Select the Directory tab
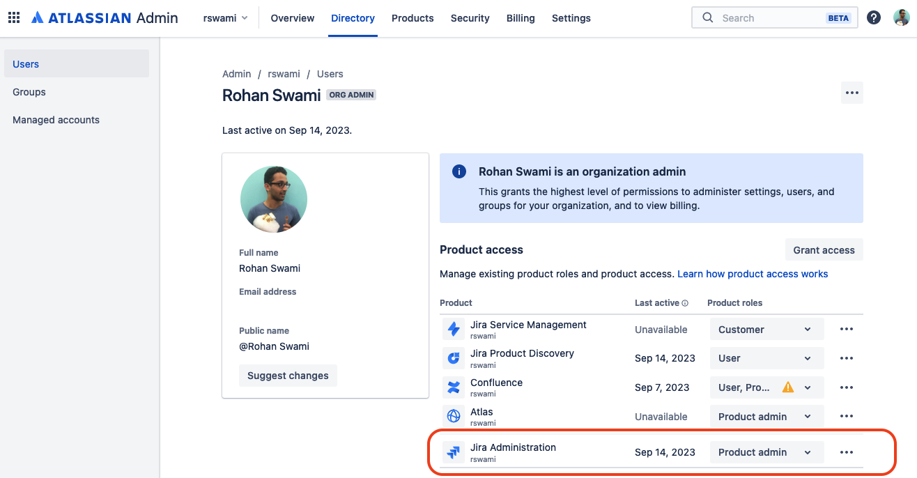The width and height of the screenshot is (917, 478). [x=353, y=18]
